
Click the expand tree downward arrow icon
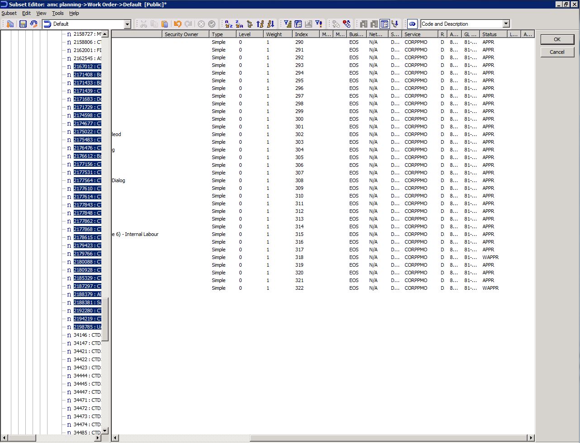coord(395,24)
